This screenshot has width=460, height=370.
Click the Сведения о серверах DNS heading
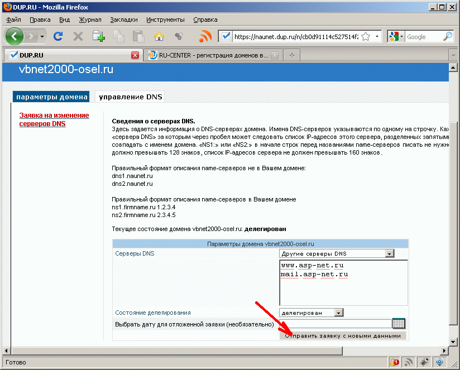154,121
